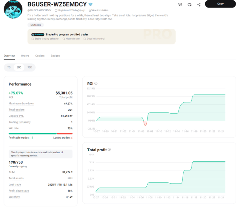The image size is (240, 208).
Task: Click the verified badge beside trader name
Action: coord(91,4)
